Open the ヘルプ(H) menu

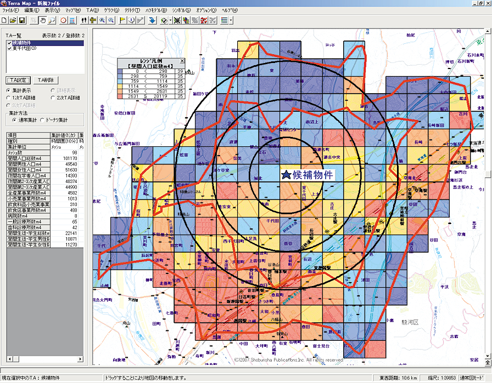click(x=230, y=10)
